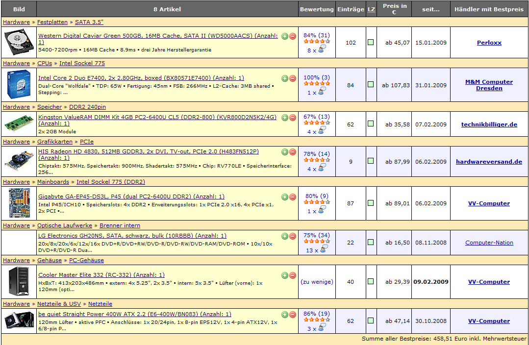Tick LZ checkbox for LG GH20NS row
The width and height of the screenshot is (529, 345).
(x=371, y=242)
